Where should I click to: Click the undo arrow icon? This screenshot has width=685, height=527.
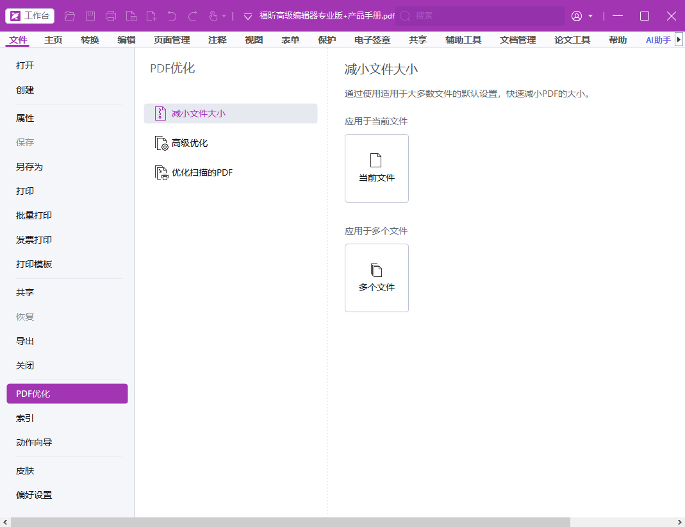172,16
